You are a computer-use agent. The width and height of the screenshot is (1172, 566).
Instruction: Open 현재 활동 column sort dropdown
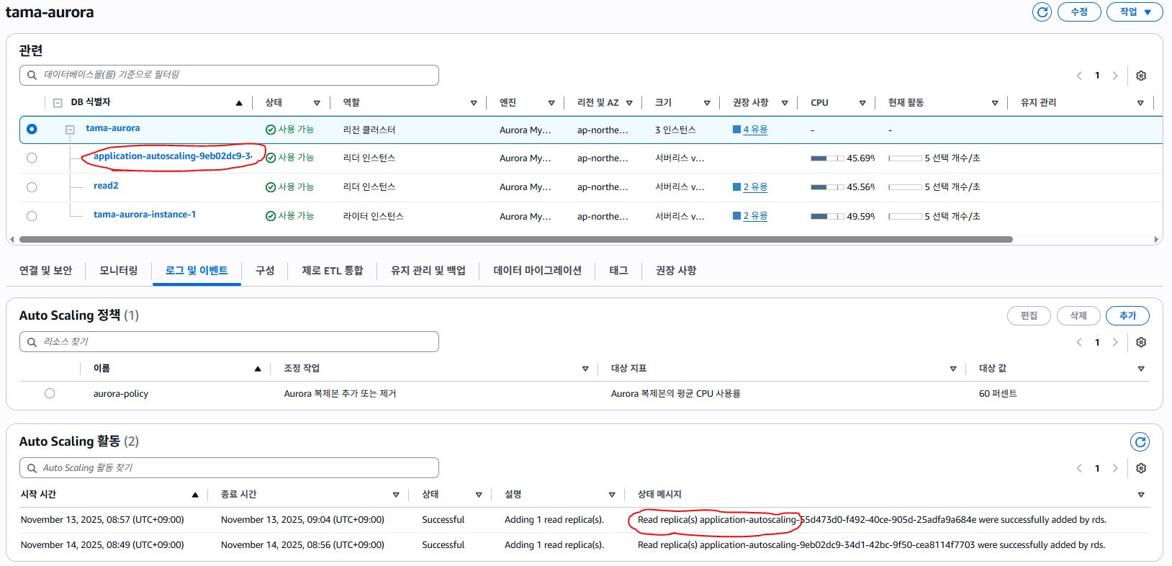tap(995, 103)
